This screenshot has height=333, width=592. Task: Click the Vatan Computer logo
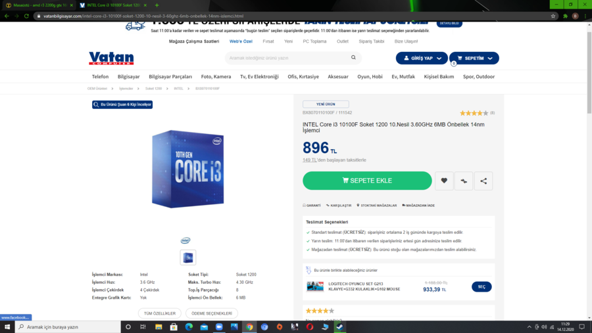coord(111,58)
